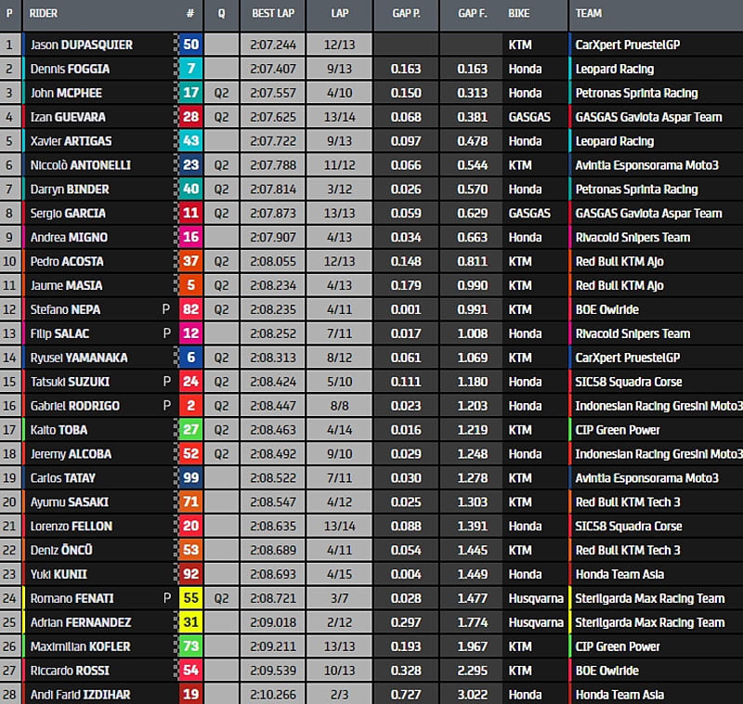The image size is (743, 704).
Task: Click Jason Dupasquier's number 50 badge
Action: (189, 45)
